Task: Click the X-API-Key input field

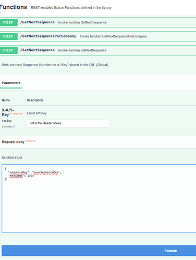Action: 68,123
